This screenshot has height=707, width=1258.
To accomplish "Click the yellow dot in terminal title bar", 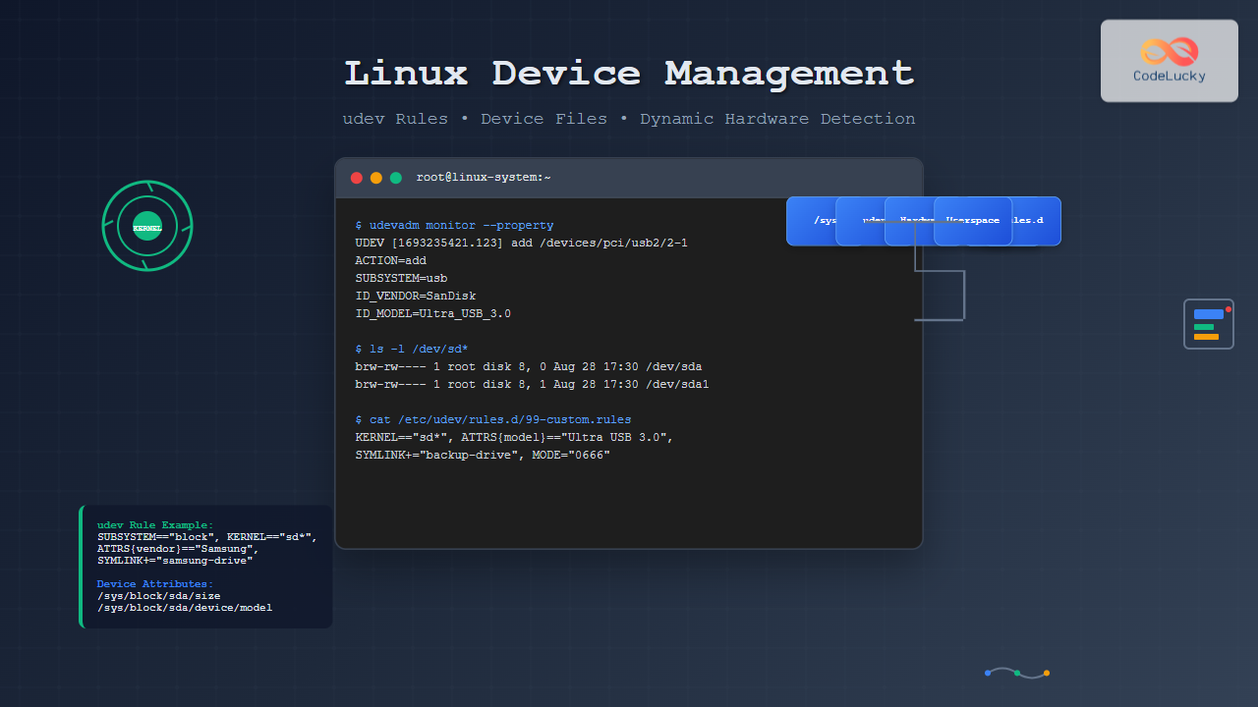I will pyautogui.click(x=376, y=178).
